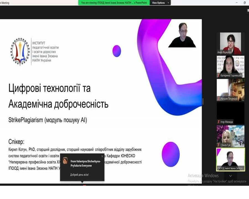Click the Zoom Meeting icon in the title bar

click(x=2, y=2)
